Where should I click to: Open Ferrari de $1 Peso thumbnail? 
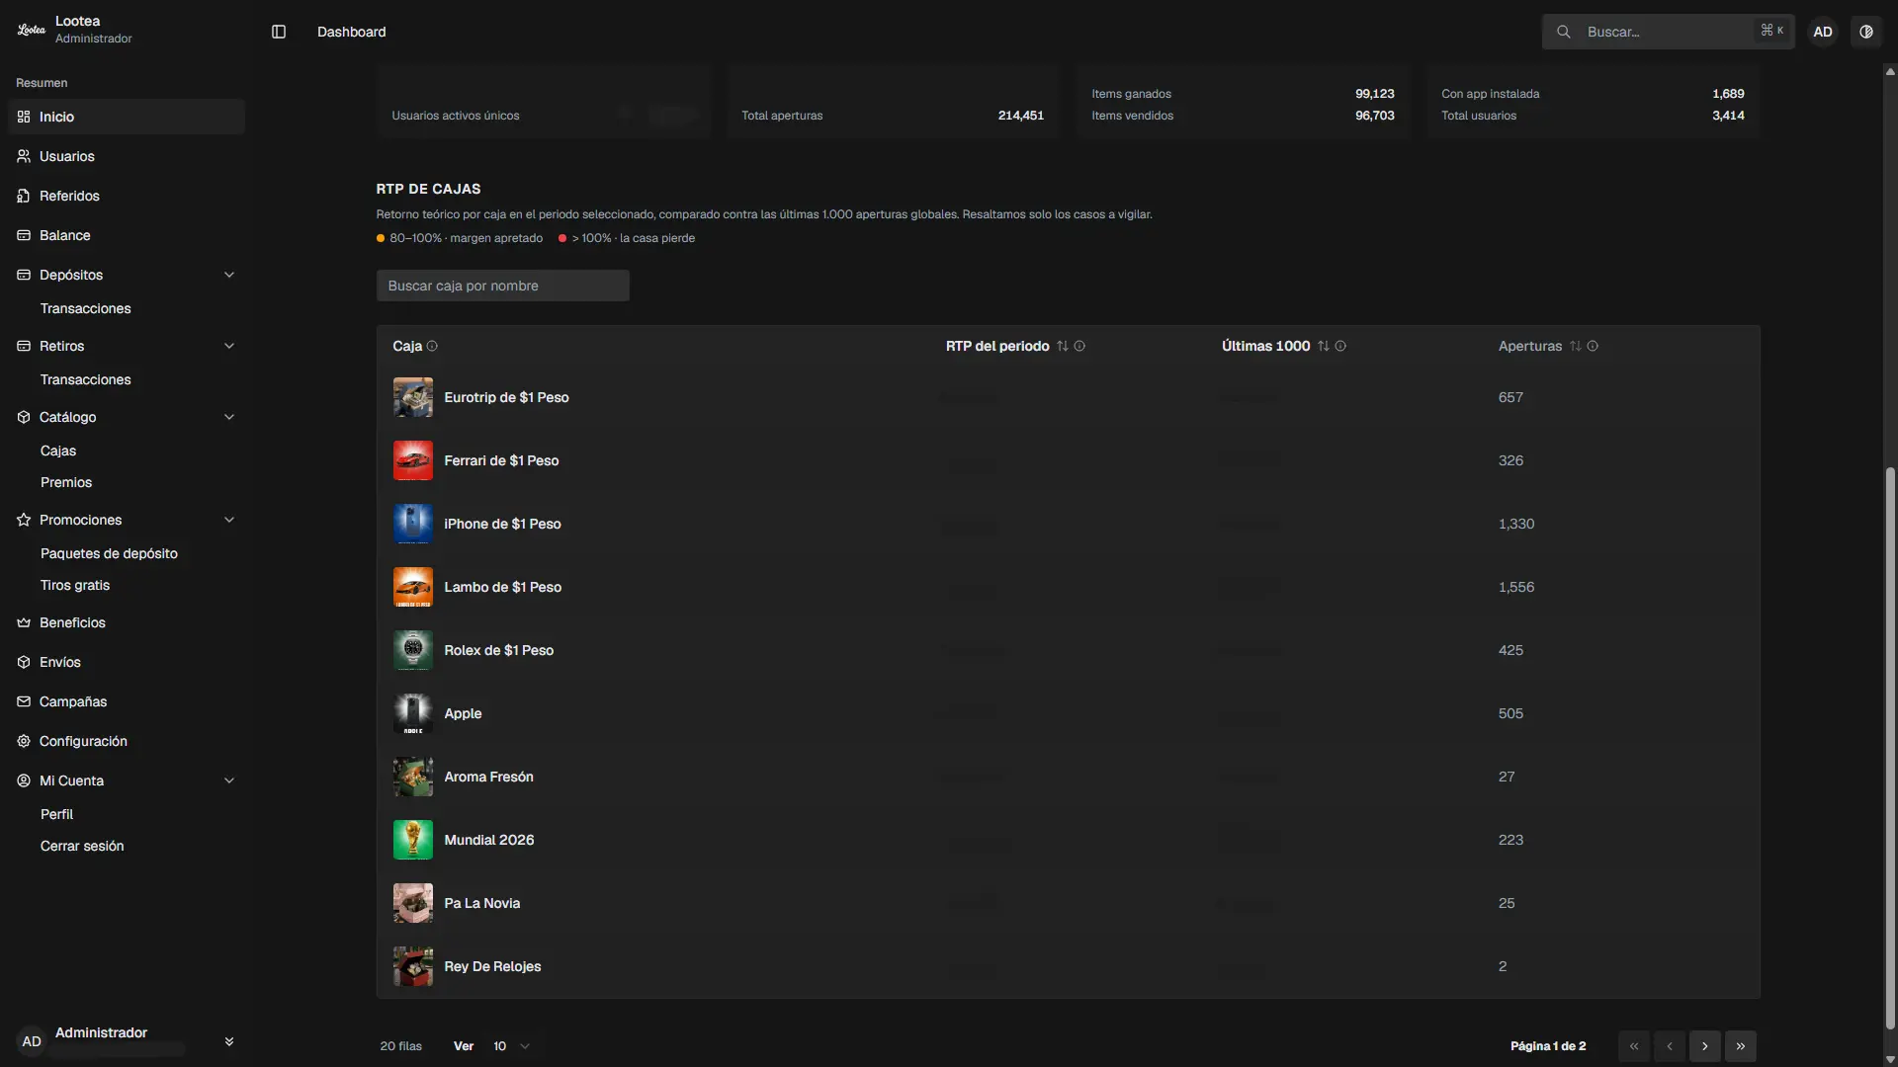(413, 460)
